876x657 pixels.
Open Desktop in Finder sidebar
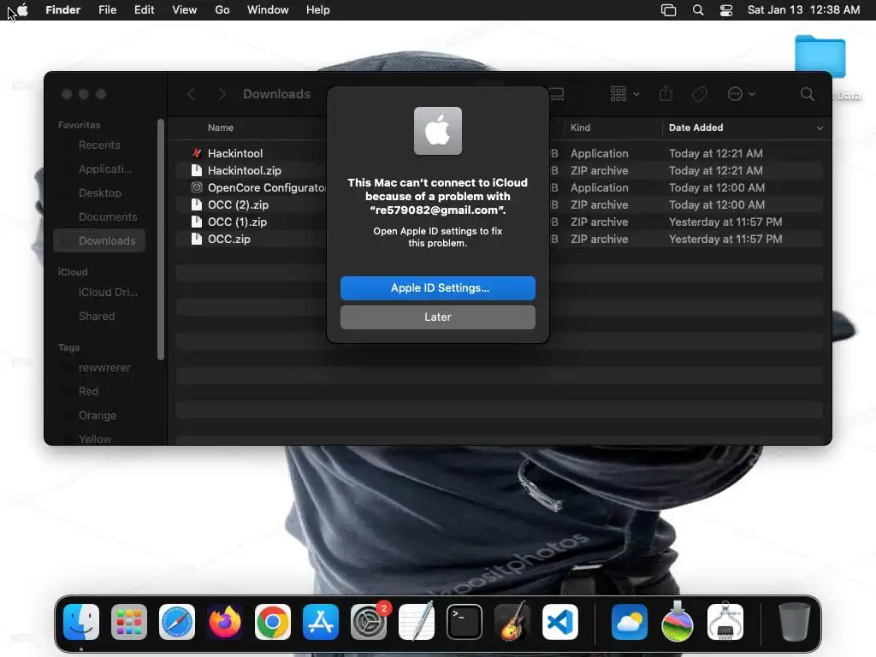tap(99, 192)
